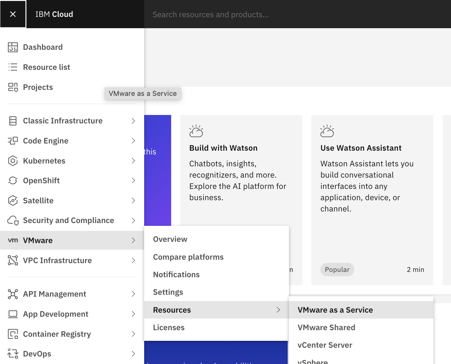Select Satellite label in sidebar
The image size is (451, 364).
tap(38, 200)
